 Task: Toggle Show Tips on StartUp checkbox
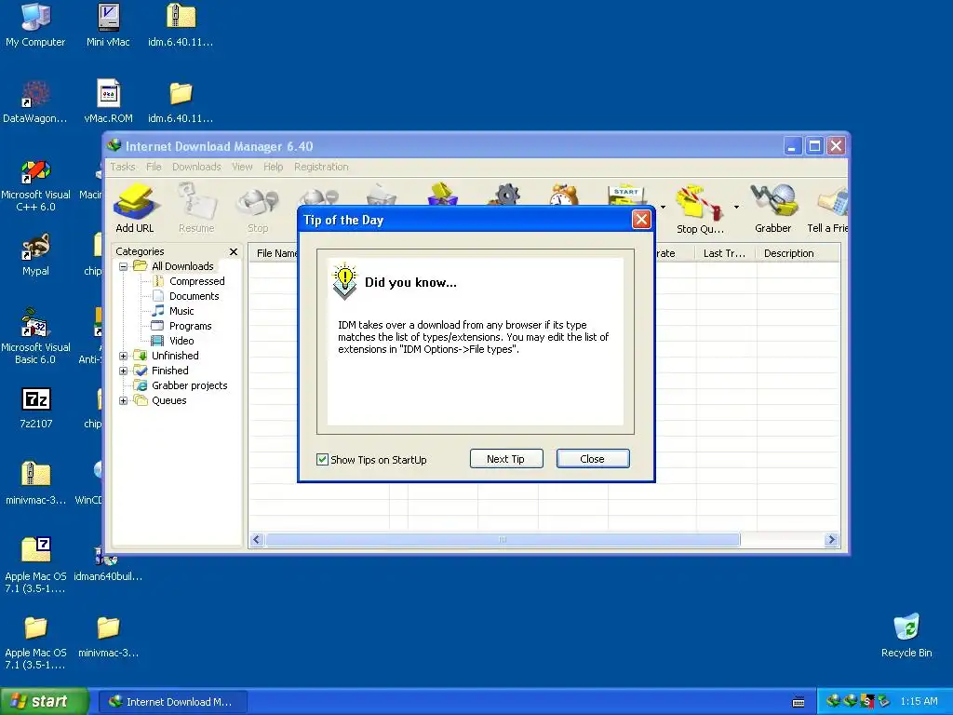coord(322,459)
